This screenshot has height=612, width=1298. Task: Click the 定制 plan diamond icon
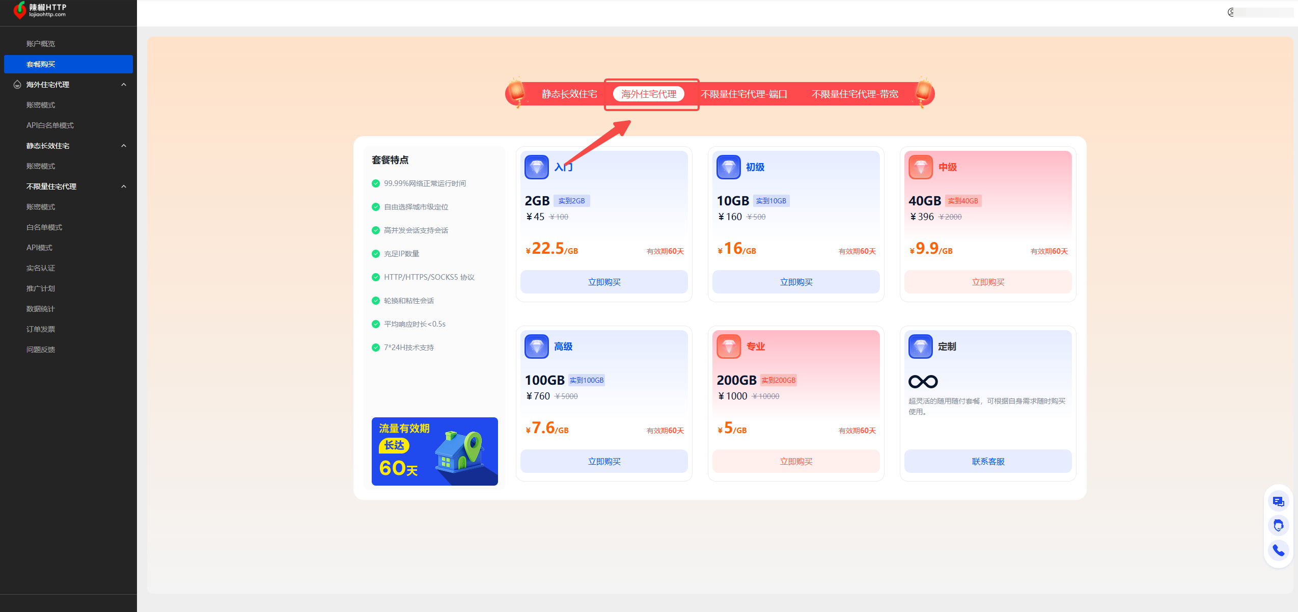pos(920,347)
